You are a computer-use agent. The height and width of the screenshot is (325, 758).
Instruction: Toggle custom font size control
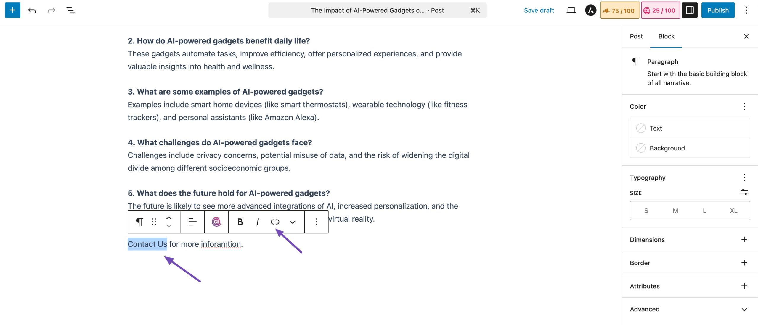(x=744, y=192)
